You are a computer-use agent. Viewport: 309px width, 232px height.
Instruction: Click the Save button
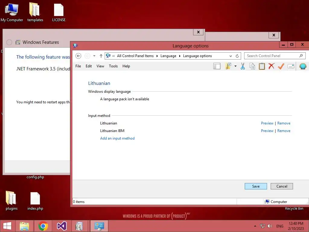click(256, 186)
